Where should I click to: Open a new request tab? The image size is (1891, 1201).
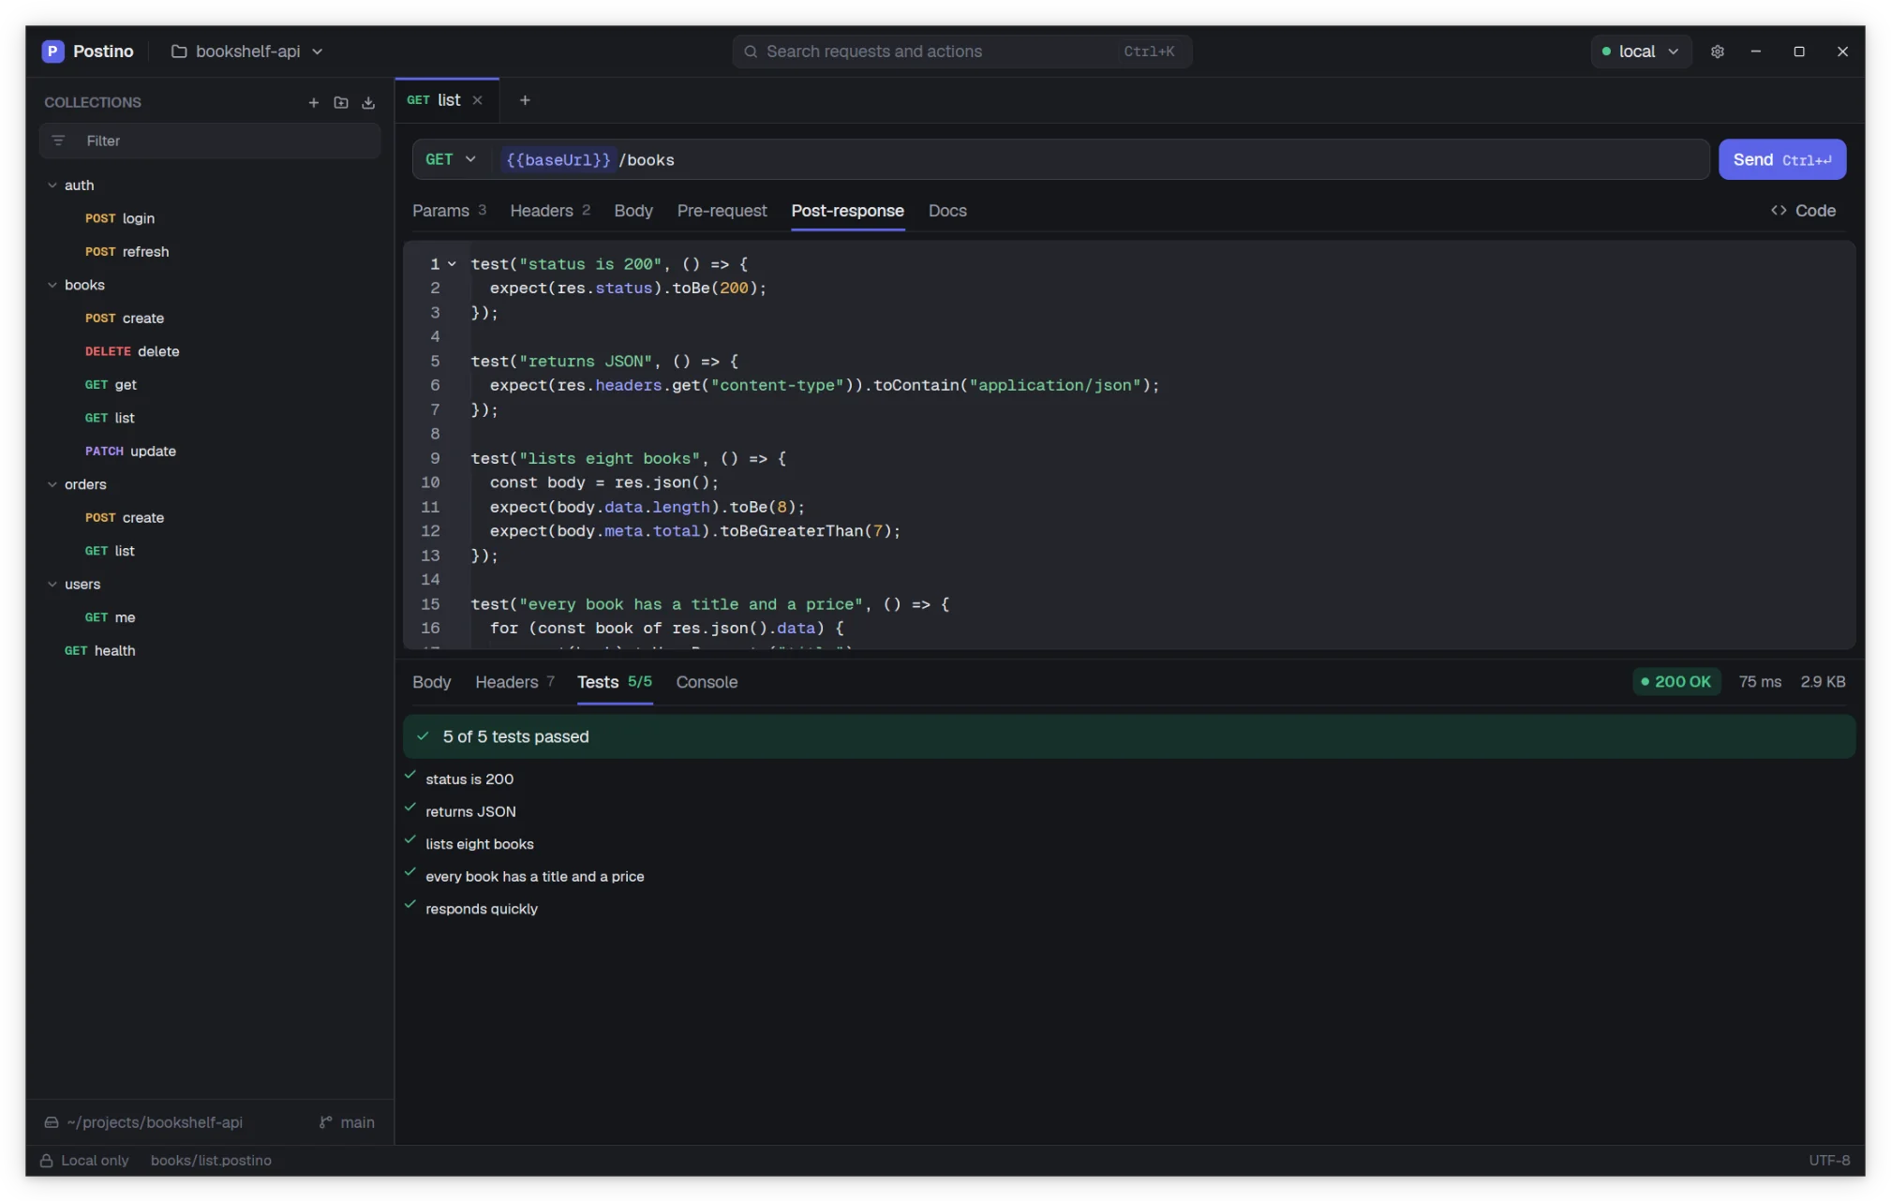click(525, 100)
